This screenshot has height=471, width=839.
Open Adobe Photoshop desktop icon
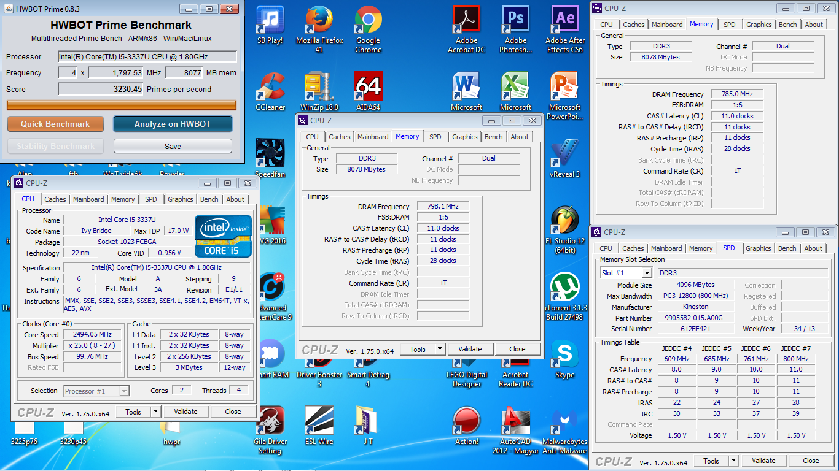pos(515,30)
